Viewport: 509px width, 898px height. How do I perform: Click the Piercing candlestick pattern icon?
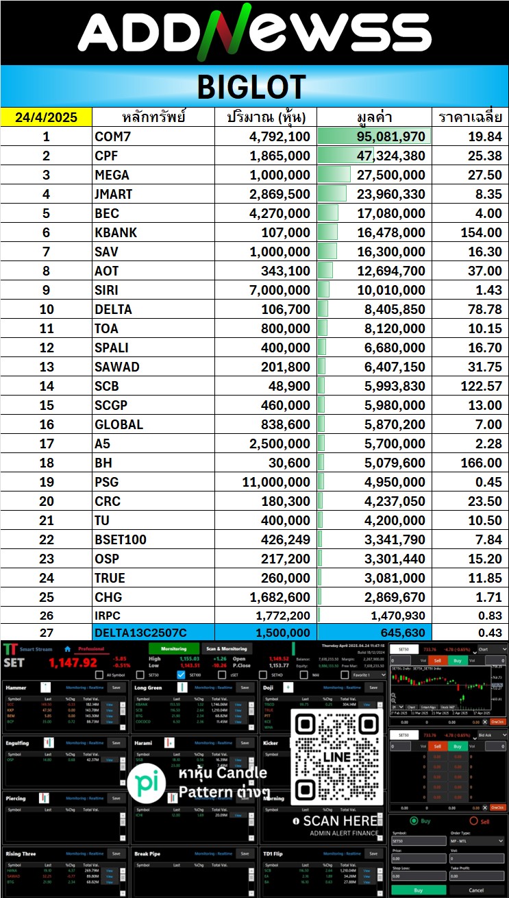[x=44, y=798]
